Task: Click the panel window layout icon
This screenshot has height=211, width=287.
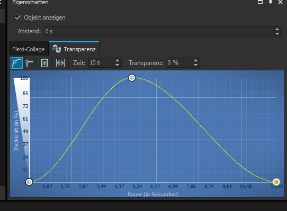Action: click(260, 2)
